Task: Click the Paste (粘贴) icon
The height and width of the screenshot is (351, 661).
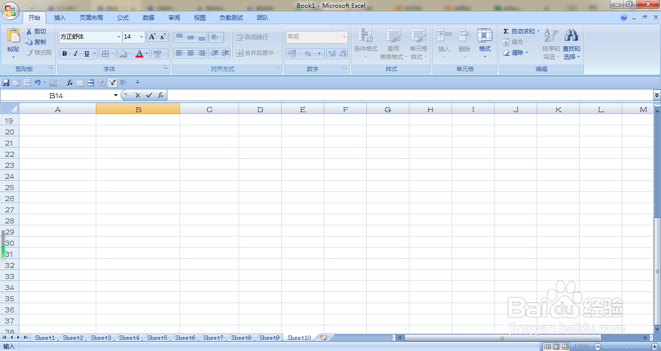Action: tap(13, 36)
